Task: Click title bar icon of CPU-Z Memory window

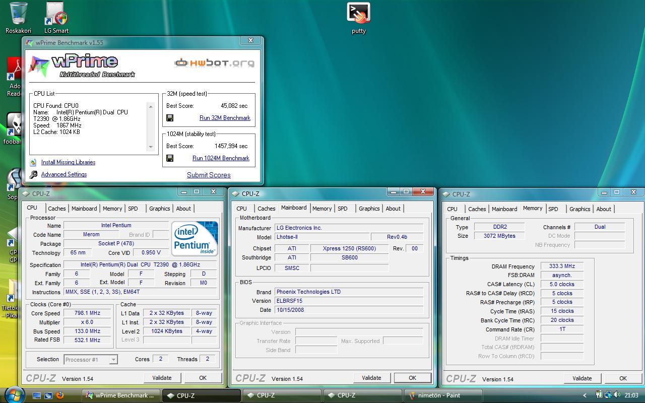Action: (446, 194)
